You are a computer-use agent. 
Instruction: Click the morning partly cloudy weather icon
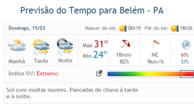17,45
